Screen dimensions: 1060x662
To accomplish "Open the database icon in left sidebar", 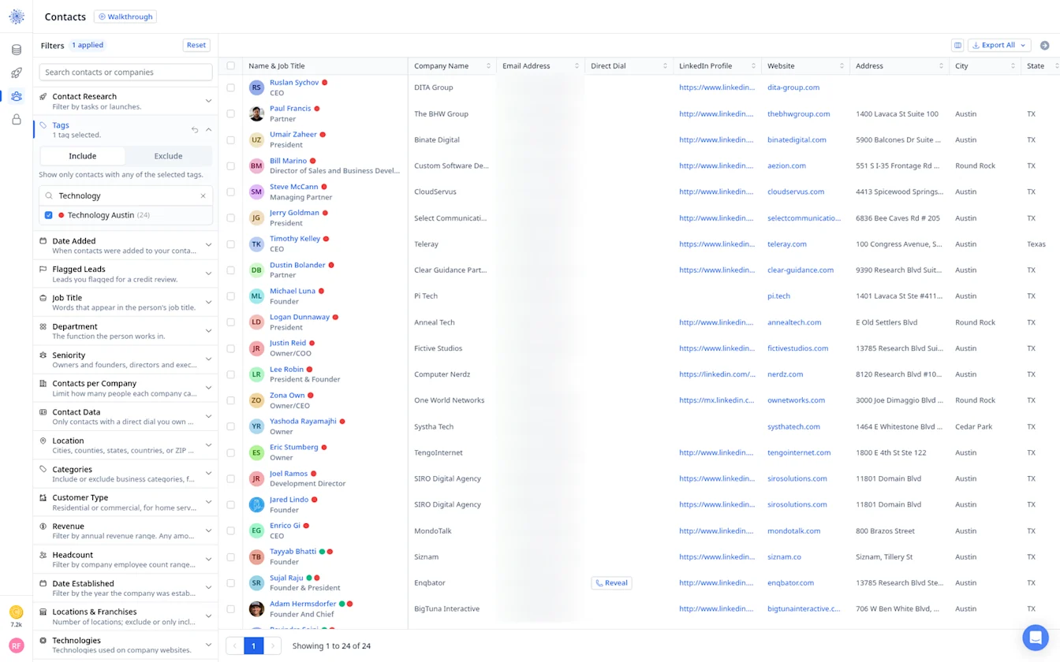I will click(x=17, y=50).
